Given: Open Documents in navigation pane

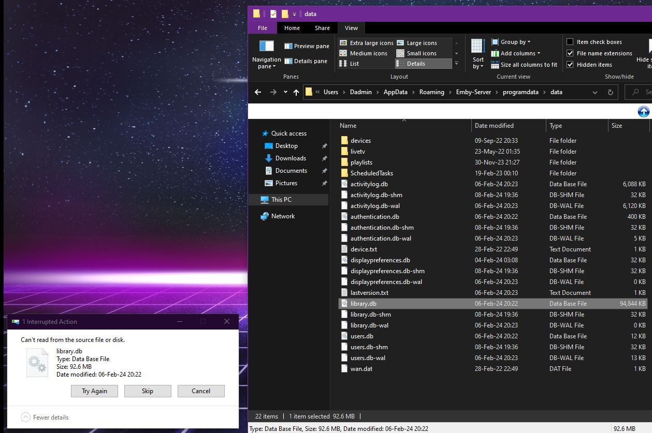Looking at the screenshot, I should click(285, 171).
